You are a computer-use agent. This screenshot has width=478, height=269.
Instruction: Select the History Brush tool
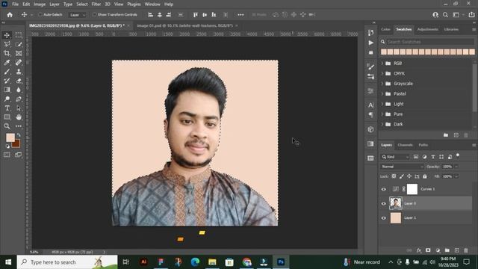(7, 81)
